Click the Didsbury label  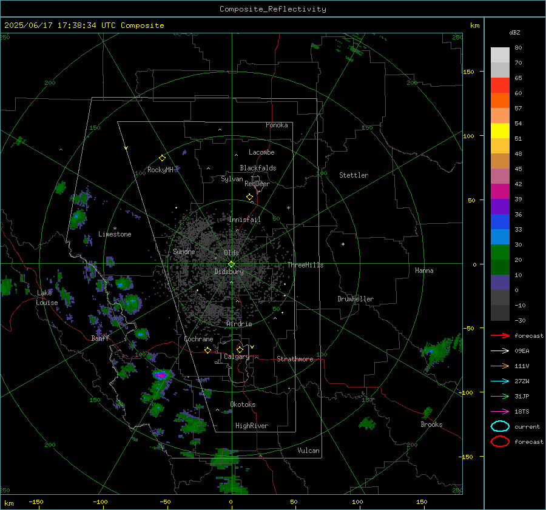pyautogui.click(x=229, y=272)
